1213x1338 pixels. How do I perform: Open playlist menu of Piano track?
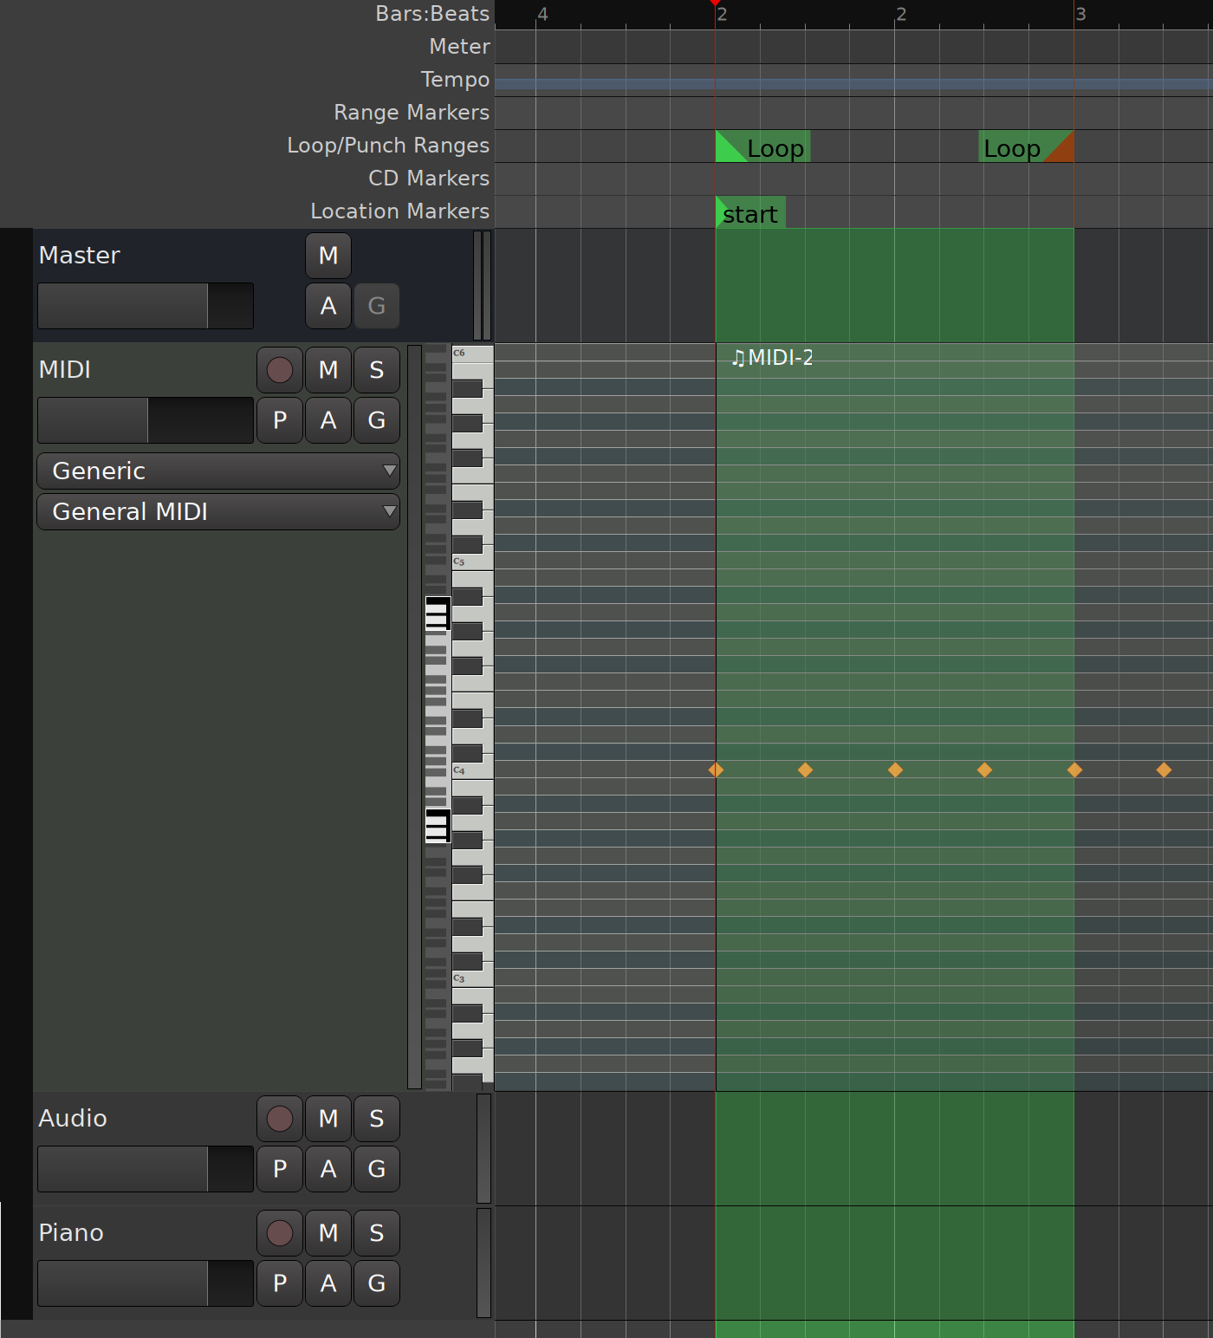click(280, 1283)
